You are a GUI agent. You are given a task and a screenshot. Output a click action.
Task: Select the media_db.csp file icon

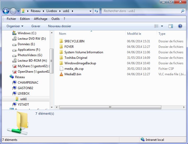tap(61, 69)
